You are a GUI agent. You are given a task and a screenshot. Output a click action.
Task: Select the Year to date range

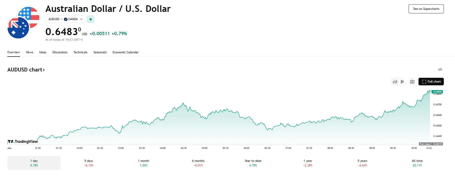[x=253, y=163]
